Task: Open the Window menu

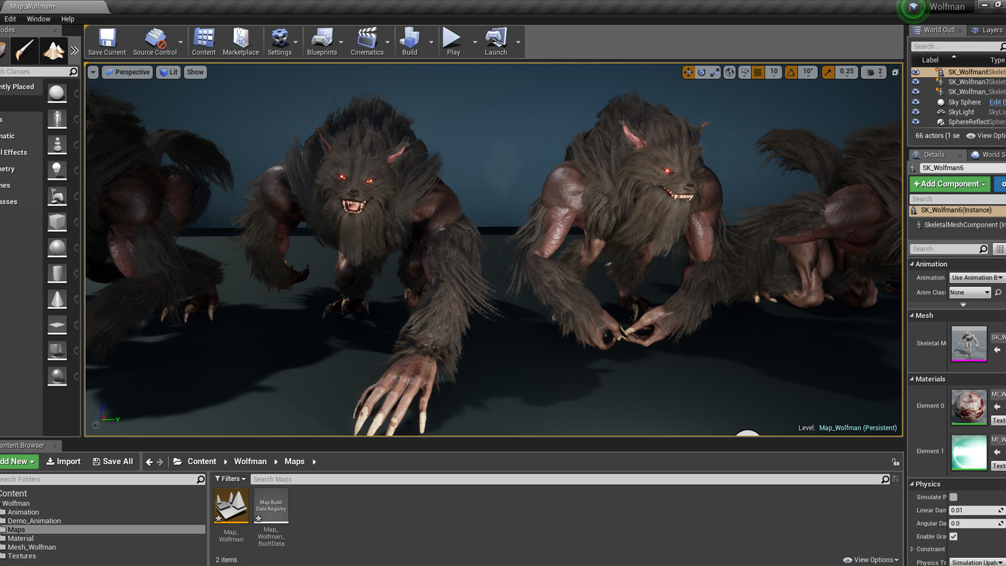Action: [39, 19]
